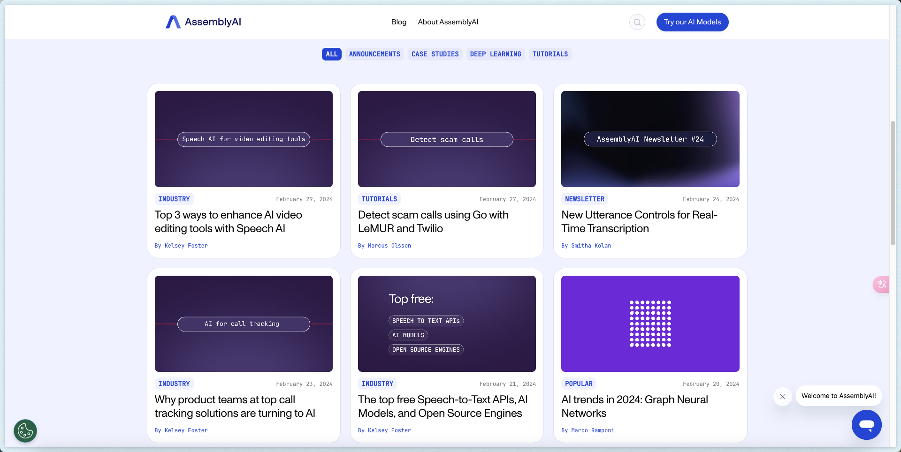Select the ALL filter tab
The height and width of the screenshot is (452, 901).
[x=332, y=54]
